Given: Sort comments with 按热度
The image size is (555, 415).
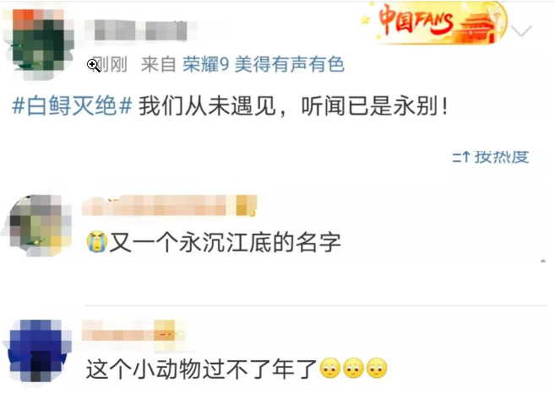Looking at the screenshot, I should tap(501, 157).
